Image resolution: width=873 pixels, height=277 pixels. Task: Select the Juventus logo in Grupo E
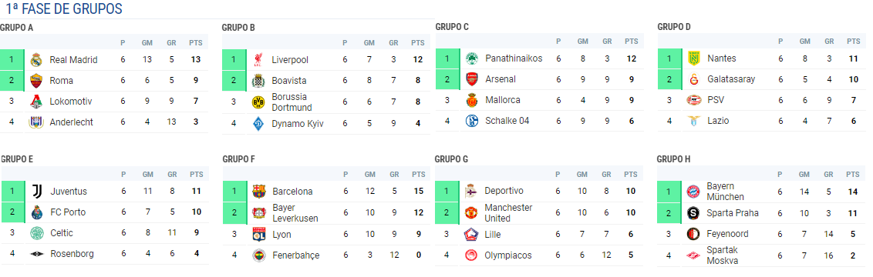coord(36,192)
